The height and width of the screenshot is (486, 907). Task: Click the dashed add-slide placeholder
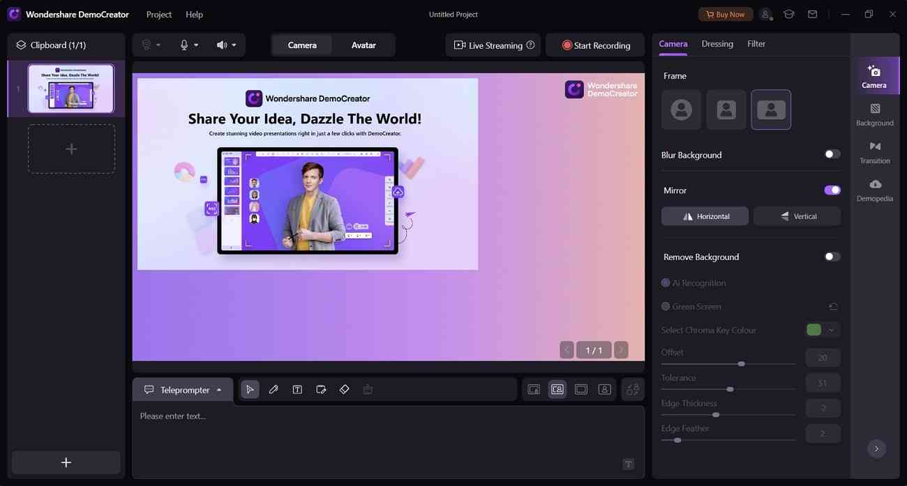pos(71,149)
